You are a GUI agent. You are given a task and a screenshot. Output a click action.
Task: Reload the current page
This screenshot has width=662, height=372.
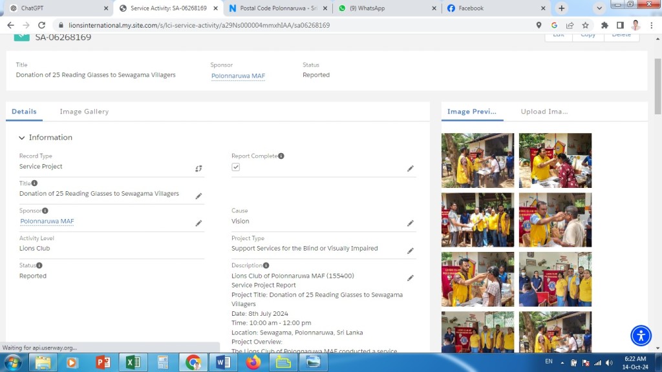point(41,25)
